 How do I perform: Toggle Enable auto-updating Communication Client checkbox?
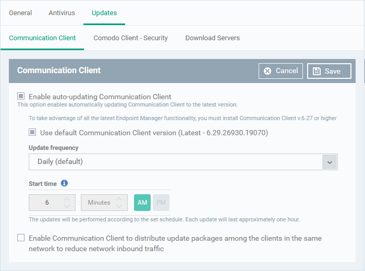[21, 96]
